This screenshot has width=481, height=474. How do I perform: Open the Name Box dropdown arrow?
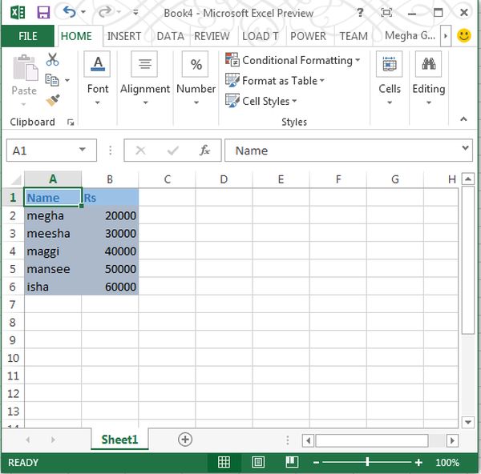click(82, 150)
